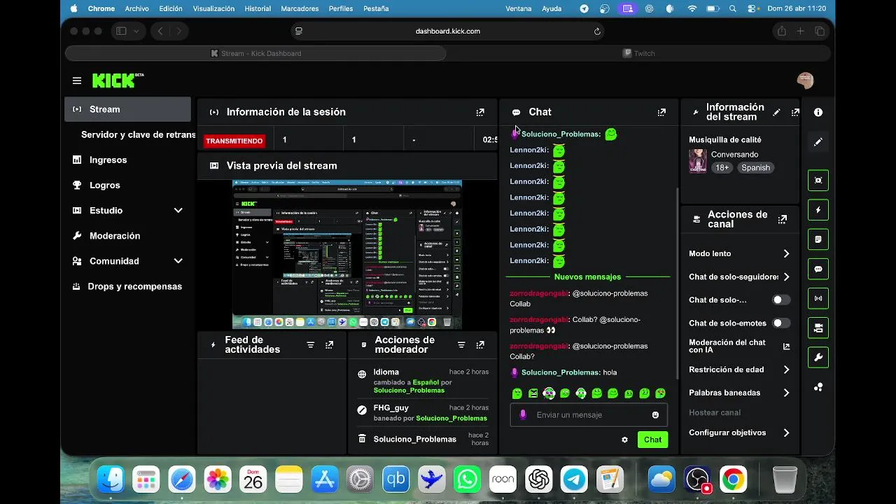Open the Marcadores menu in the menu bar
This screenshot has width=896, height=504.
coord(300,8)
